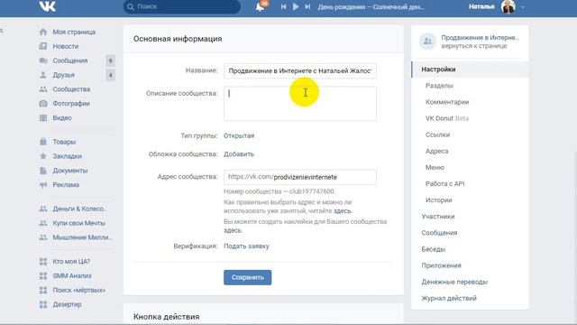577x325 pixels.
Task: Open the Сообщения section in right panel
Action: click(439, 233)
